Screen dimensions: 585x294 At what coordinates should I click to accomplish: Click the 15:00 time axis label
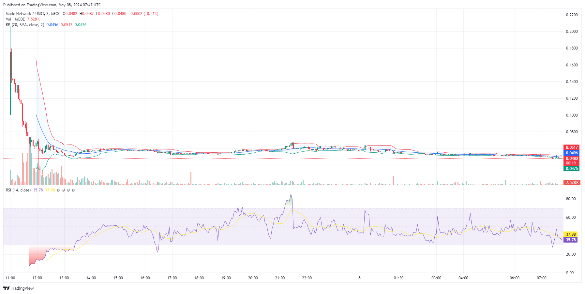[118, 278]
